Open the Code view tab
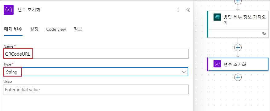The width and height of the screenshot is (270, 111). point(56,29)
